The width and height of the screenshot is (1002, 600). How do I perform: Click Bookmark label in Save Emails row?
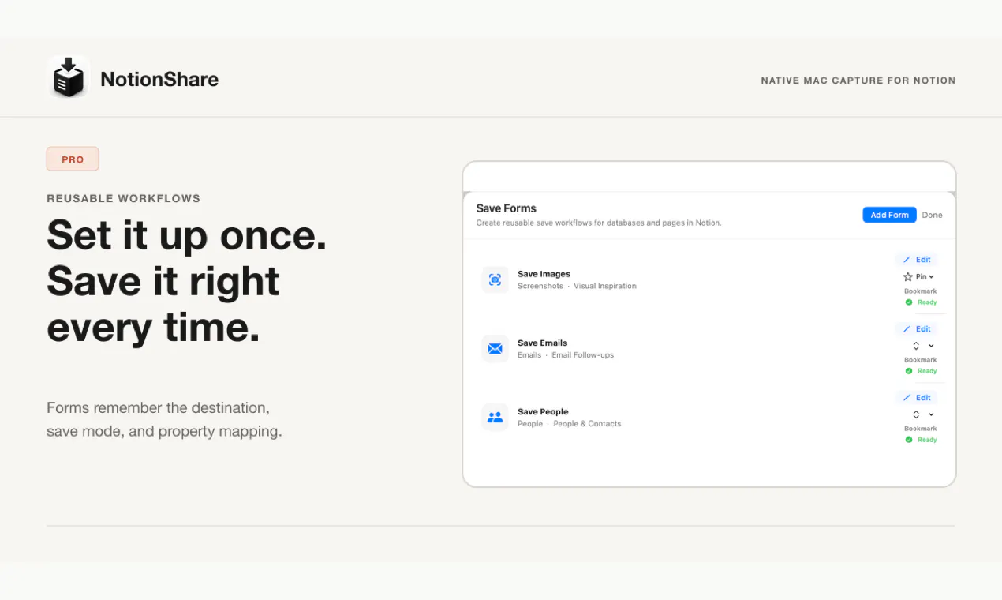[920, 360]
